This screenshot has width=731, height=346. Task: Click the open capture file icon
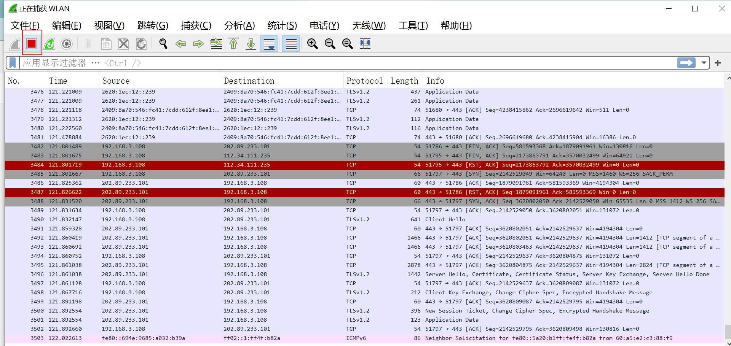pos(88,44)
